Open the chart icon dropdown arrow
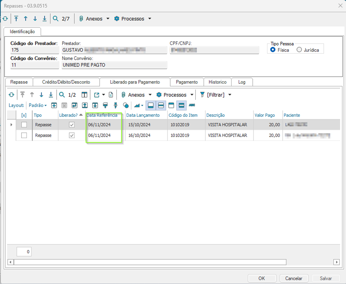Image resolution: width=346 pixels, height=284 pixels. (x=142, y=105)
